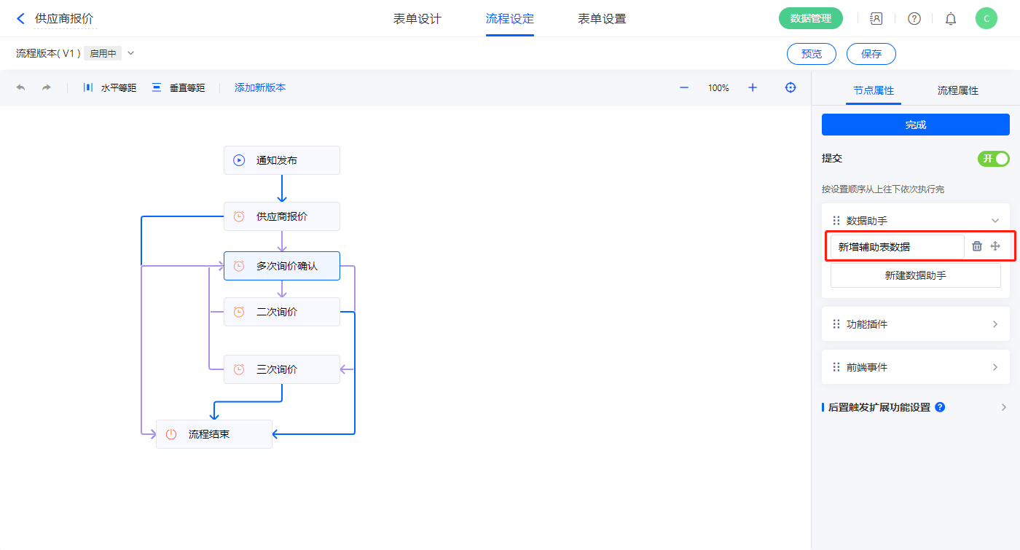Viewport: 1020px width, 550px height.
Task: Open the notification bell
Action: (951, 19)
